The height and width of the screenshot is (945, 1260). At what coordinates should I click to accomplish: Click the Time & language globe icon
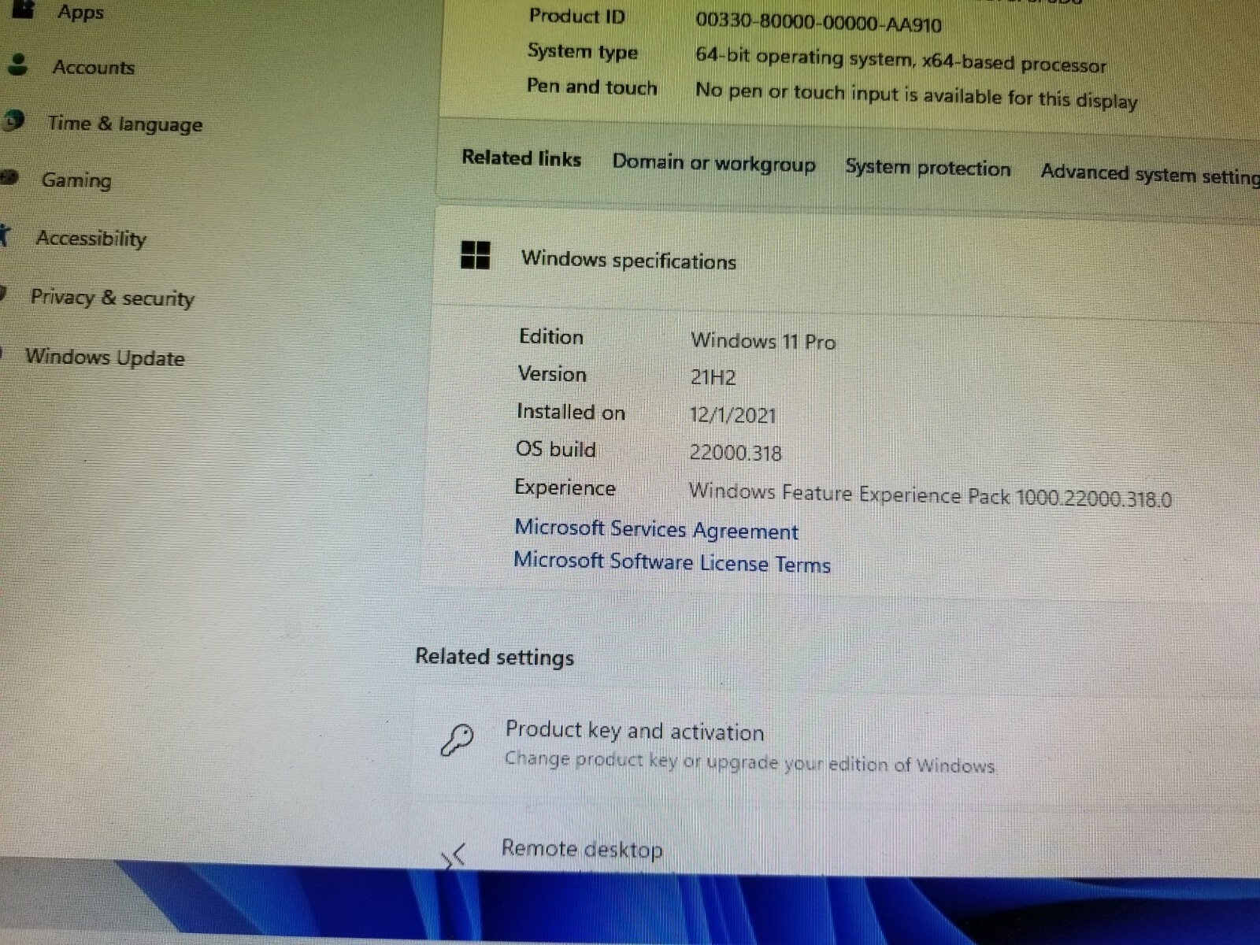[x=13, y=121]
